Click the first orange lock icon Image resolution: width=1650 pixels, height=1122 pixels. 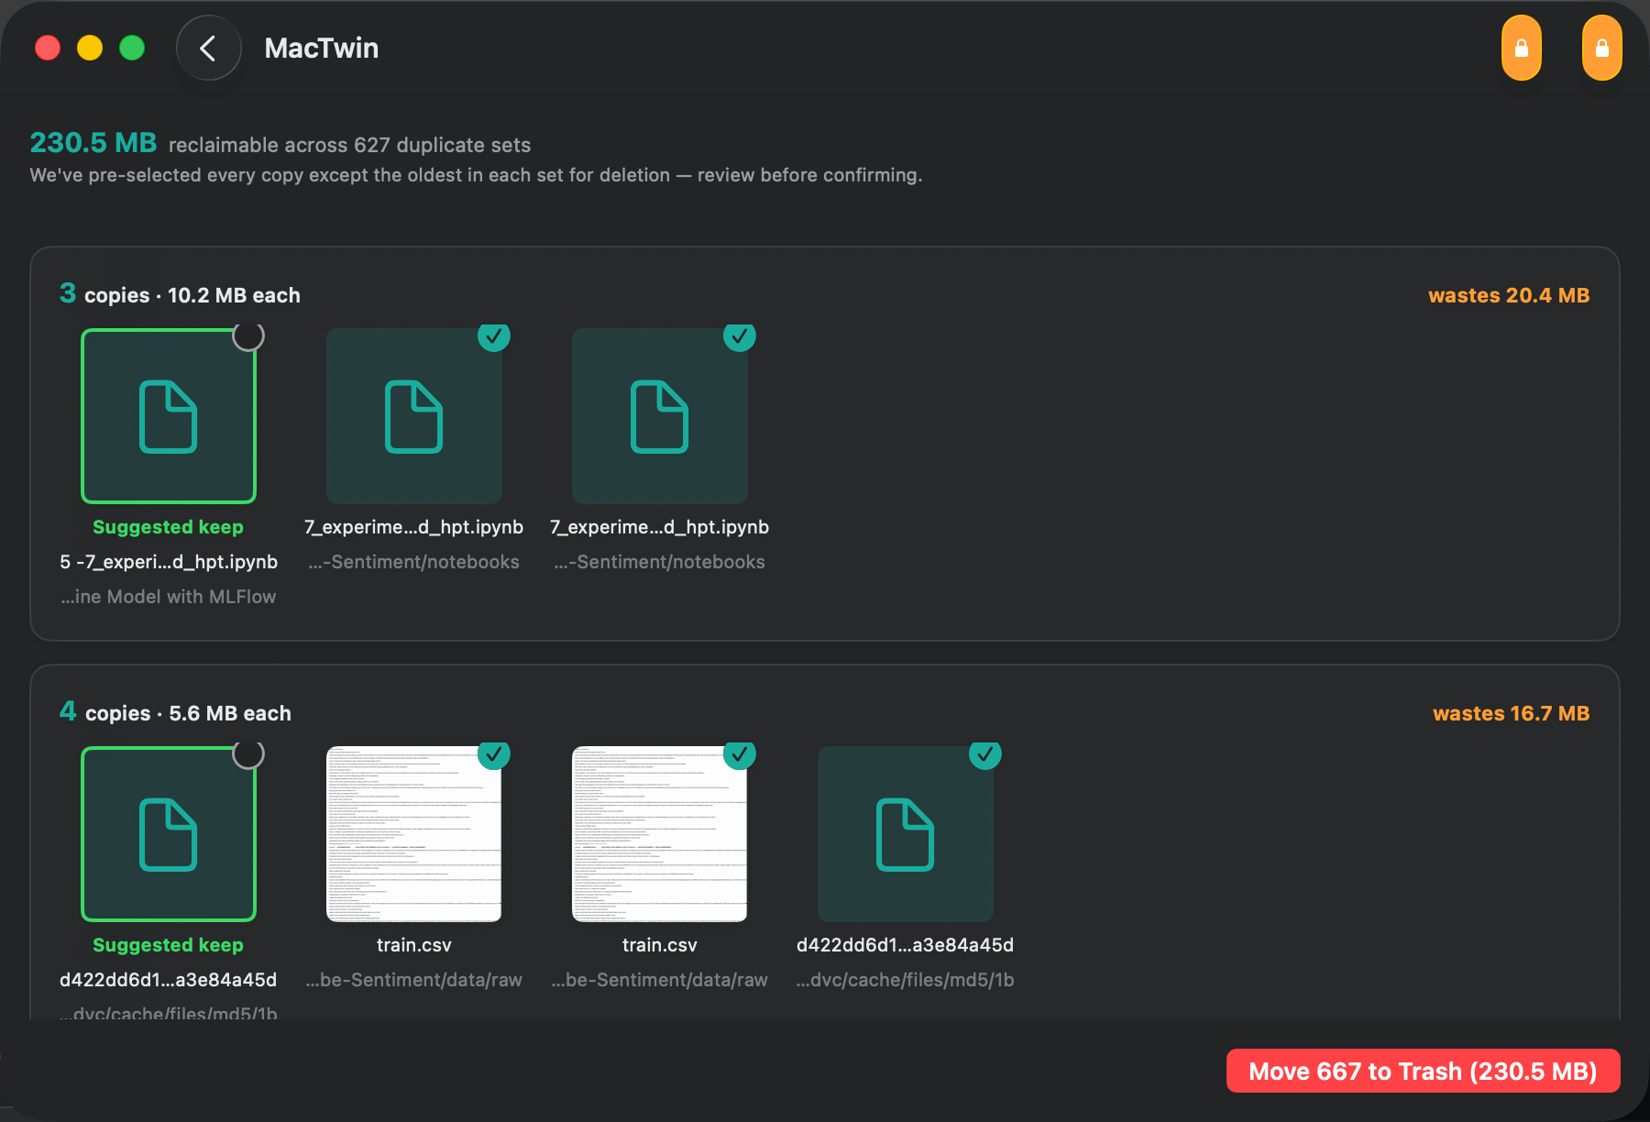click(1521, 48)
